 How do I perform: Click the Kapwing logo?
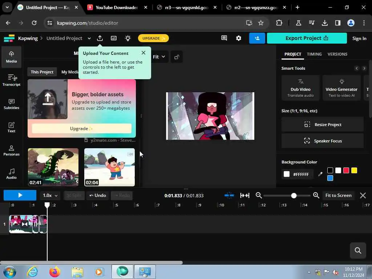tap(9, 38)
